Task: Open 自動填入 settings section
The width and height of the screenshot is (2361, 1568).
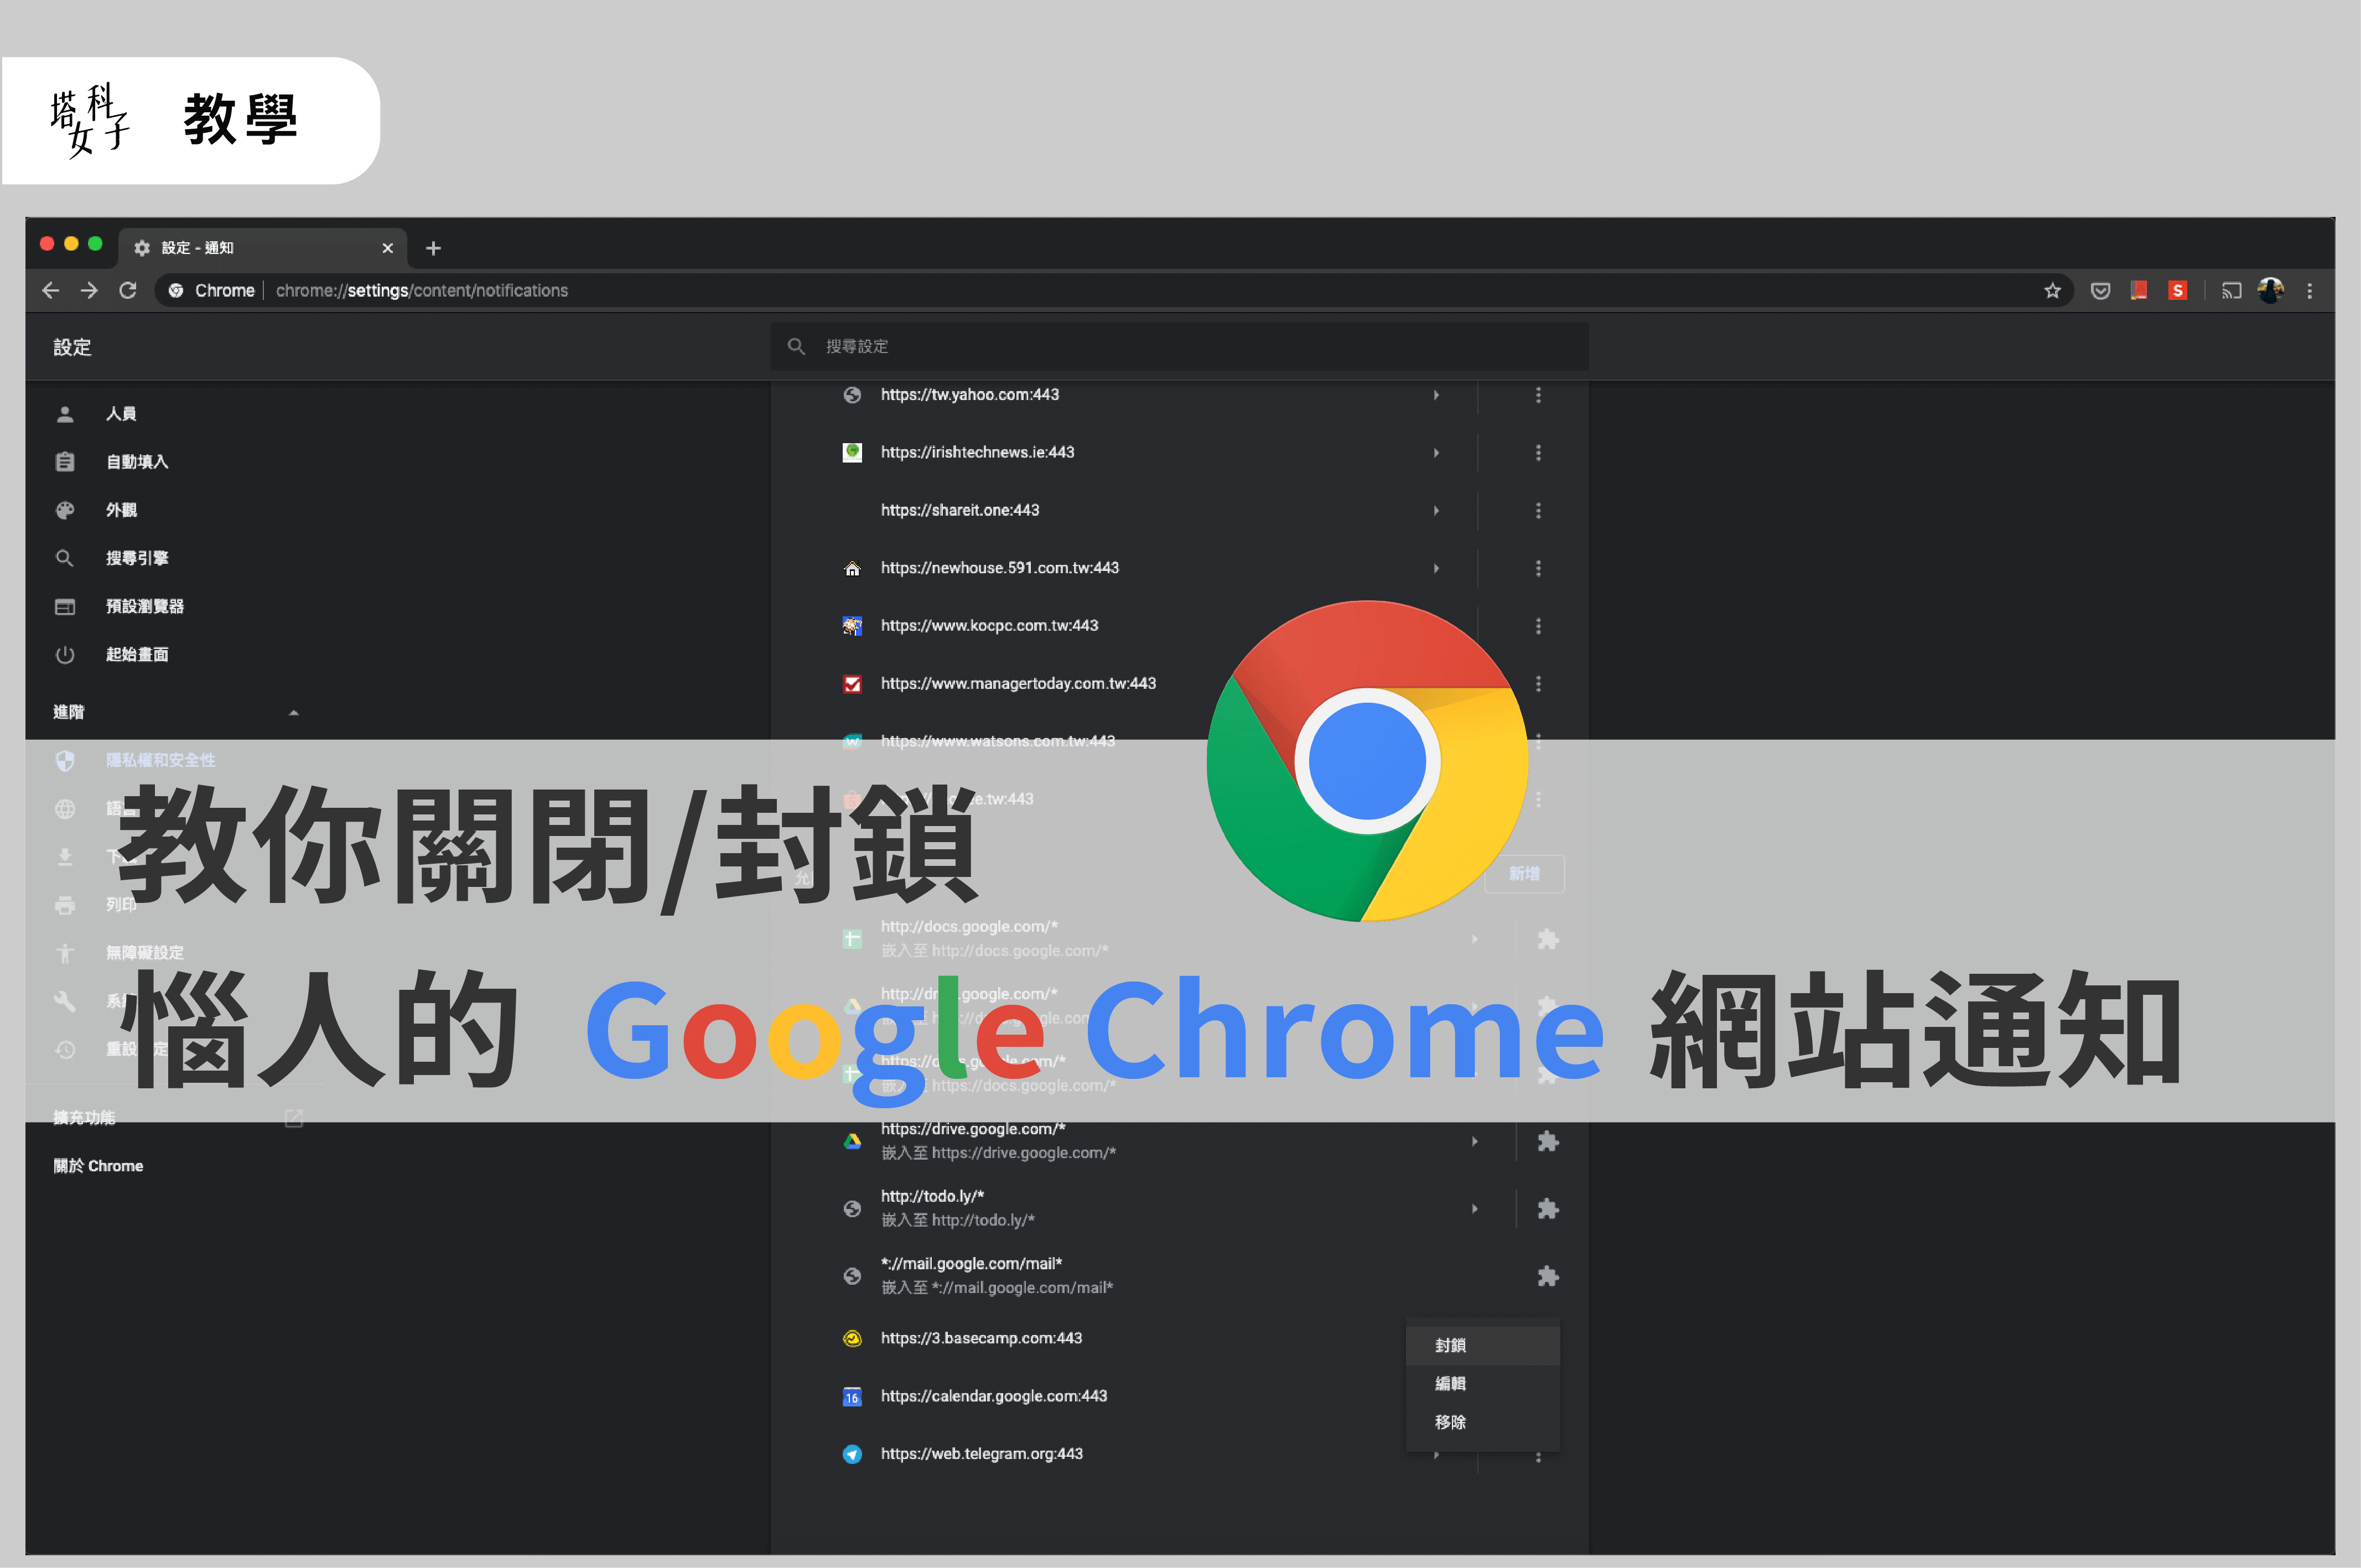Action: 136,462
